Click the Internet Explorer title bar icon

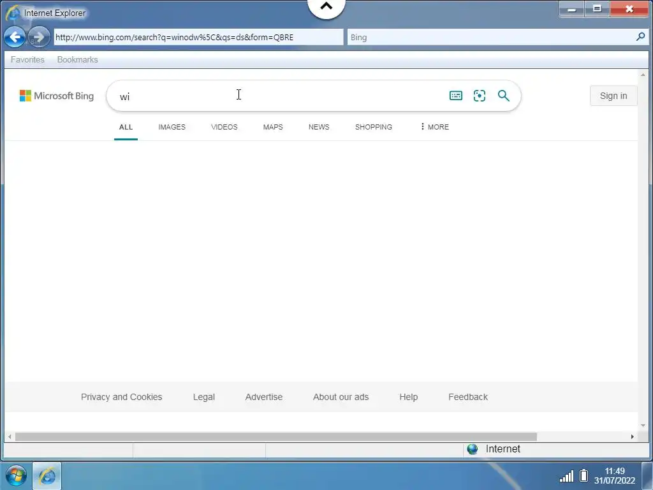pos(13,13)
